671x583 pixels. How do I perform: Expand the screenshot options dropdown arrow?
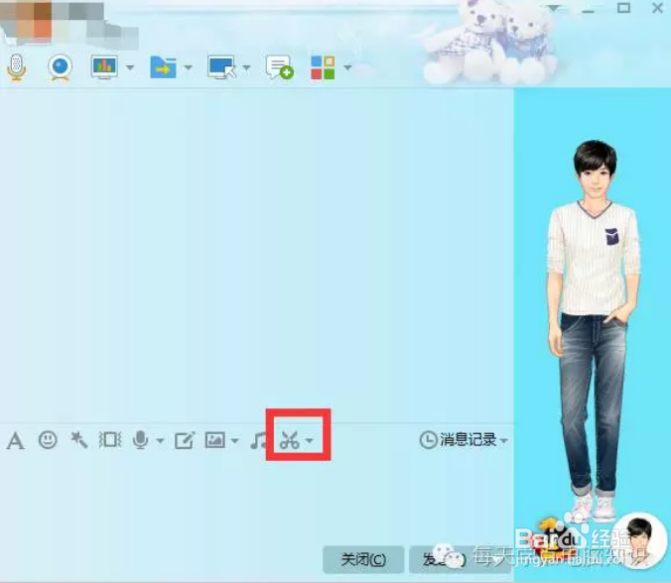pos(310,440)
